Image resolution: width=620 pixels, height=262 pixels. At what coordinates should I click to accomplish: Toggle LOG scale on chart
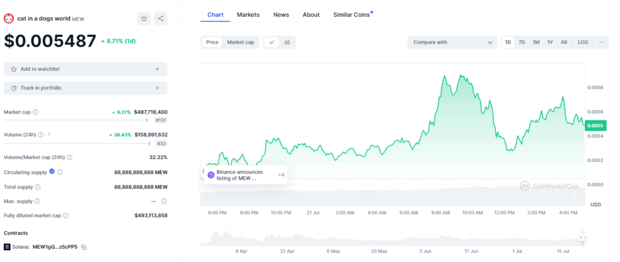[583, 42]
